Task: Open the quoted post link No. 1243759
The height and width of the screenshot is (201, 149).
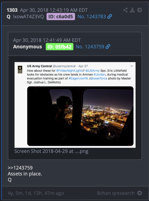Action: point(90,47)
